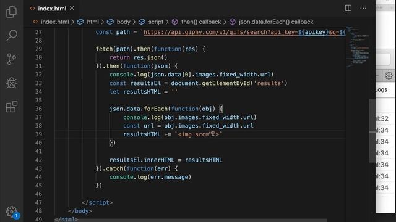Screen dimensions: 396x222
Task: Open the editor More Actions menu
Action: pos(363,8)
